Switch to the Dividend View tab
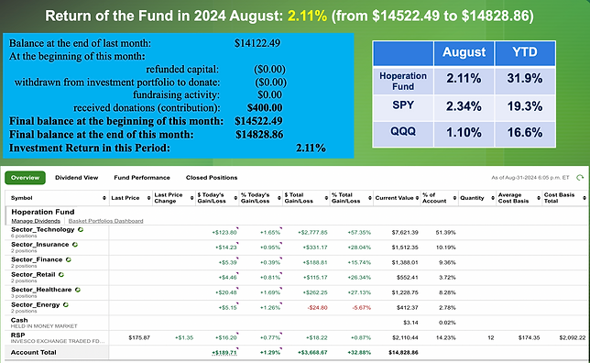This screenshot has width=590, height=363. click(x=77, y=178)
